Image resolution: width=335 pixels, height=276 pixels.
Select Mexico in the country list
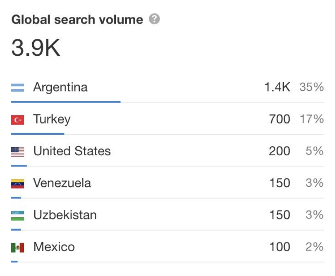pyautogui.click(x=54, y=247)
